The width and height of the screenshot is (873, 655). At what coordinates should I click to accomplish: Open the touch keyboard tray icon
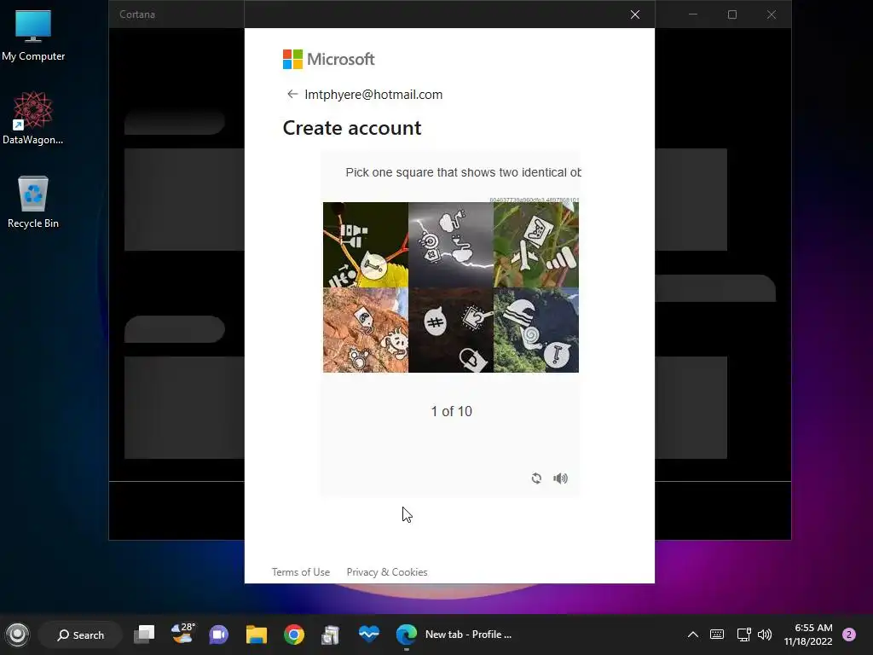point(717,635)
